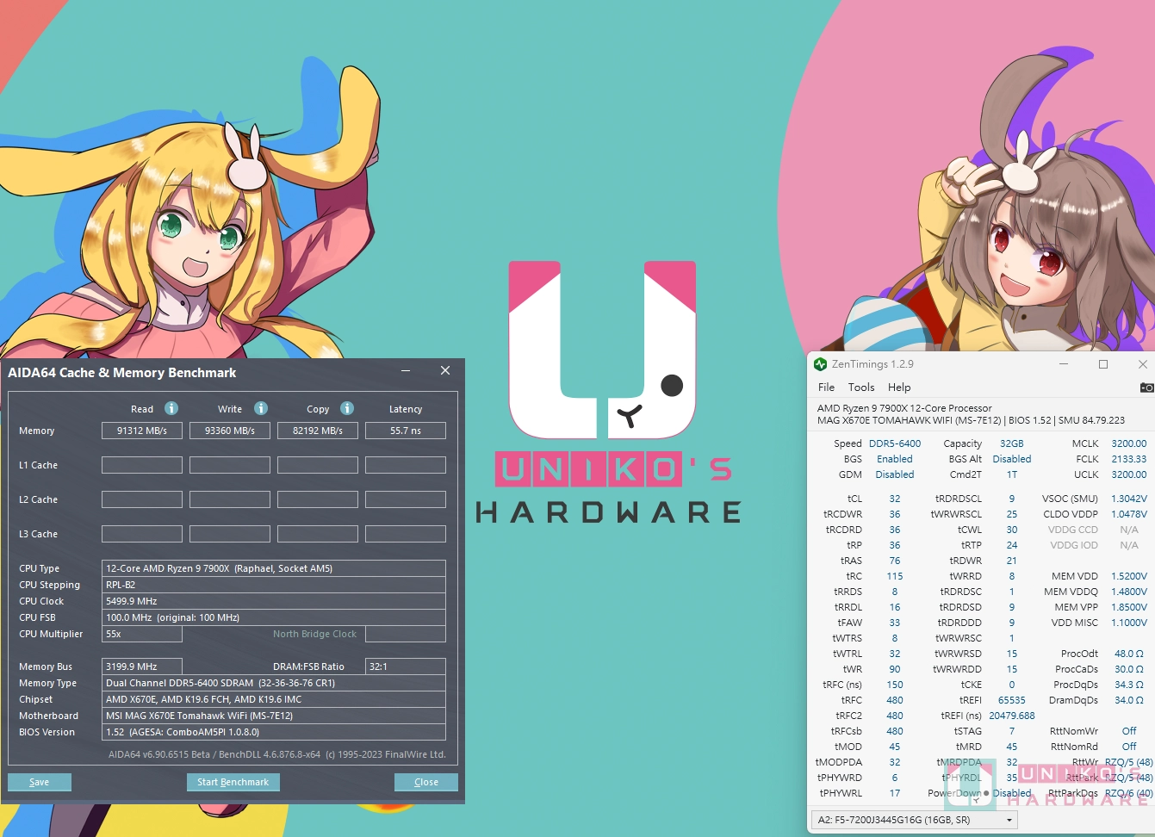The width and height of the screenshot is (1155, 837).
Task: Click the Read info icon in AIDA64
Action: click(x=171, y=408)
